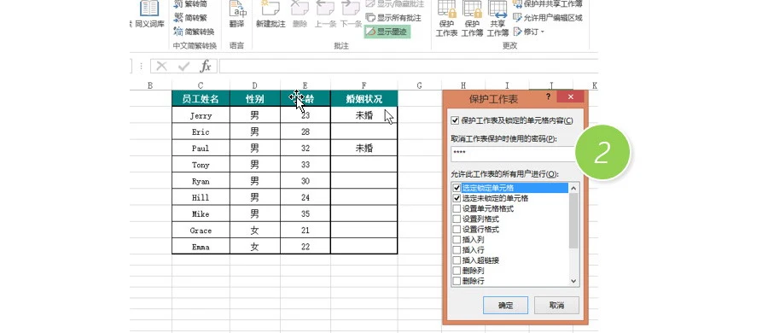The width and height of the screenshot is (768, 333).
Task: Click the 员工姓名 header cell
Action: [201, 98]
